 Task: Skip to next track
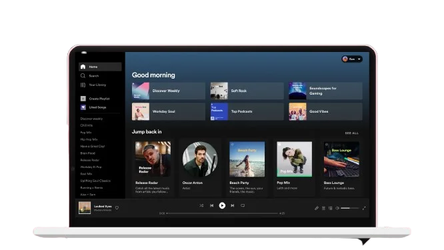tap(233, 205)
